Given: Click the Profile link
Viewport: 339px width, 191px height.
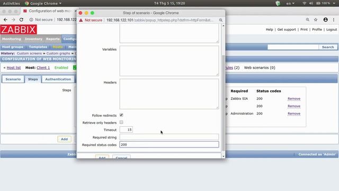Looking at the screenshot, I should coord(317,30).
